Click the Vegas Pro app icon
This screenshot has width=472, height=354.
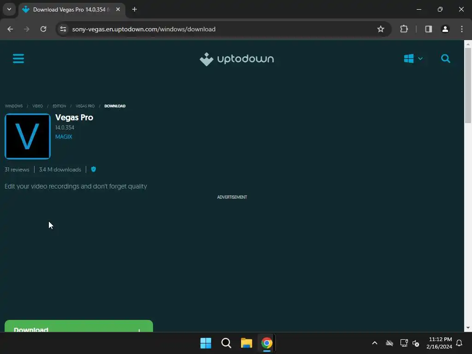[27, 136]
